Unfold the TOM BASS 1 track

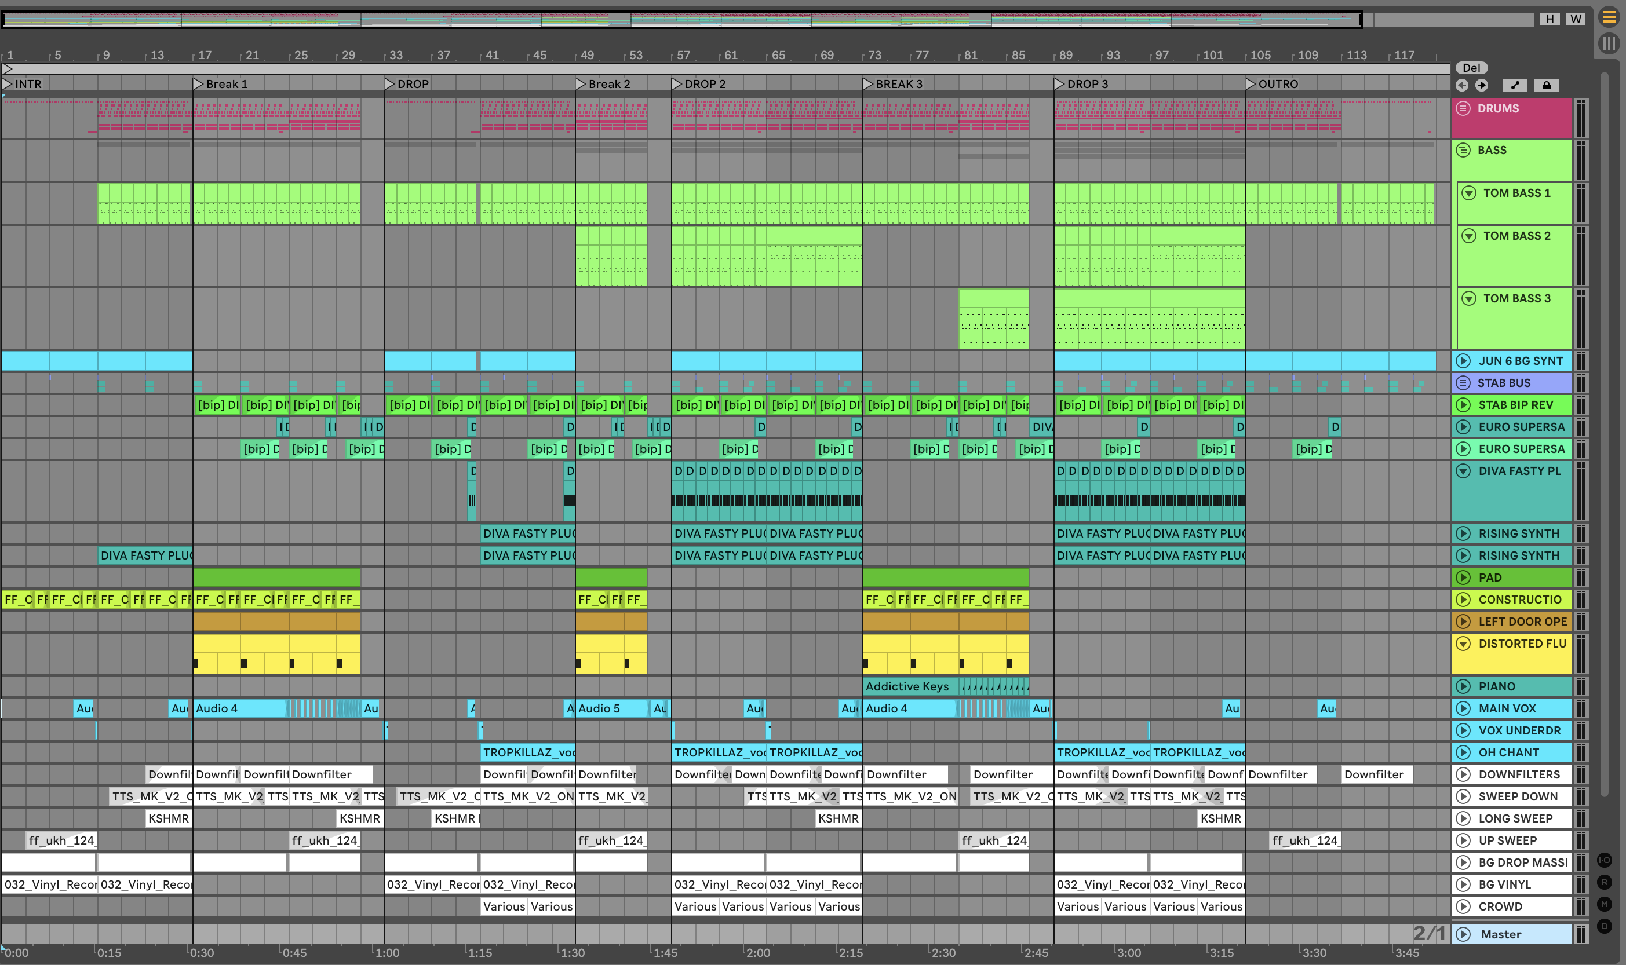pos(1468,193)
